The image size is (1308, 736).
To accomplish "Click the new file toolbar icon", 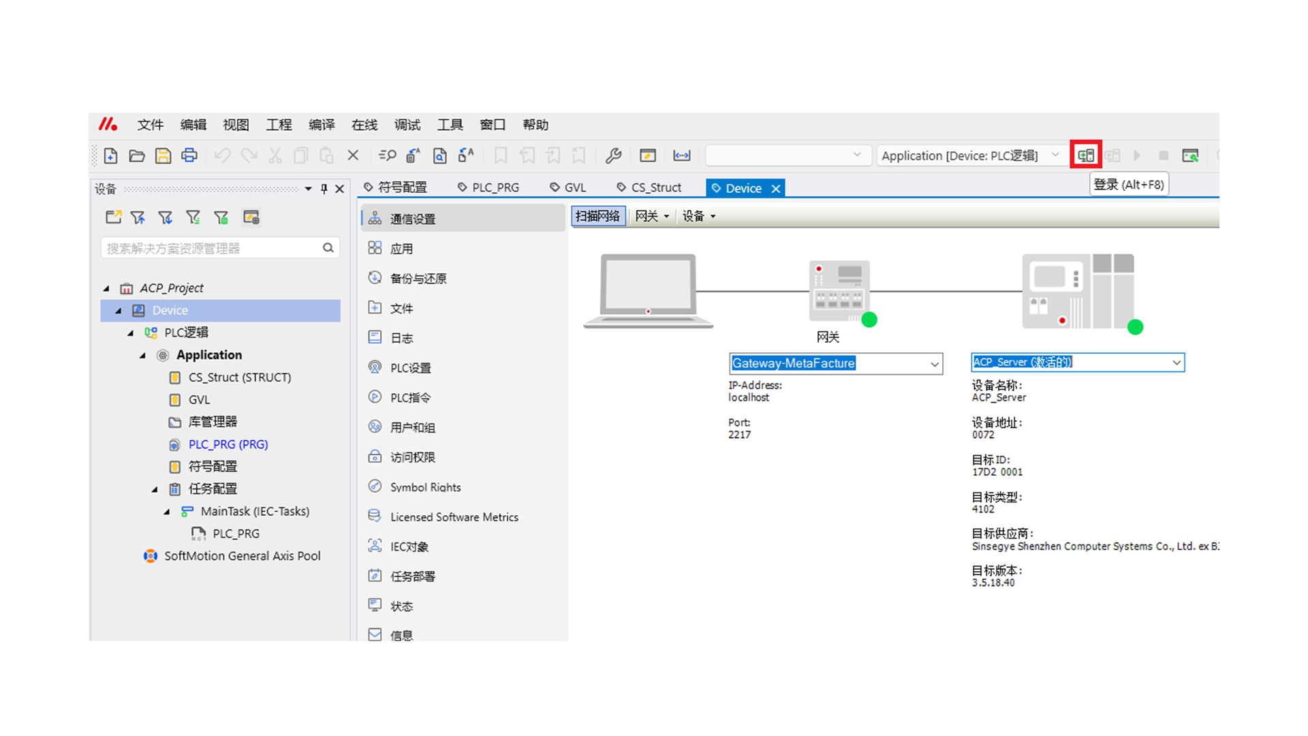I will [x=110, y=155].
